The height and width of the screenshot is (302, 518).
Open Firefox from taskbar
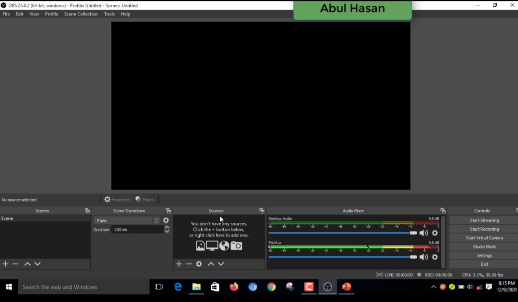(x=234, y=287)
